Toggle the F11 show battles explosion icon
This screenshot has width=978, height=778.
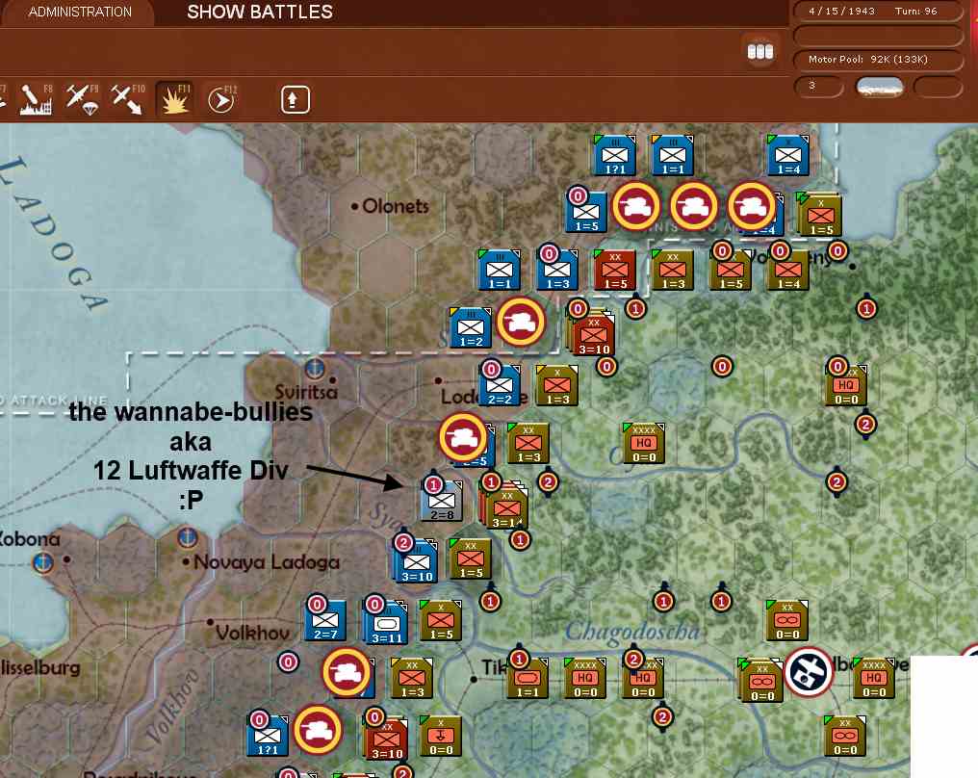coord(174,100)
